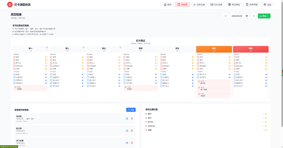The width and height of the screenshot is (283, 148).
Task: Tick 周二's last blue study-task checkbox
Action: click(51, 86)
